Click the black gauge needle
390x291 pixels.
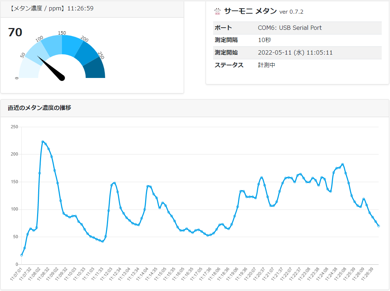(51, 67)
